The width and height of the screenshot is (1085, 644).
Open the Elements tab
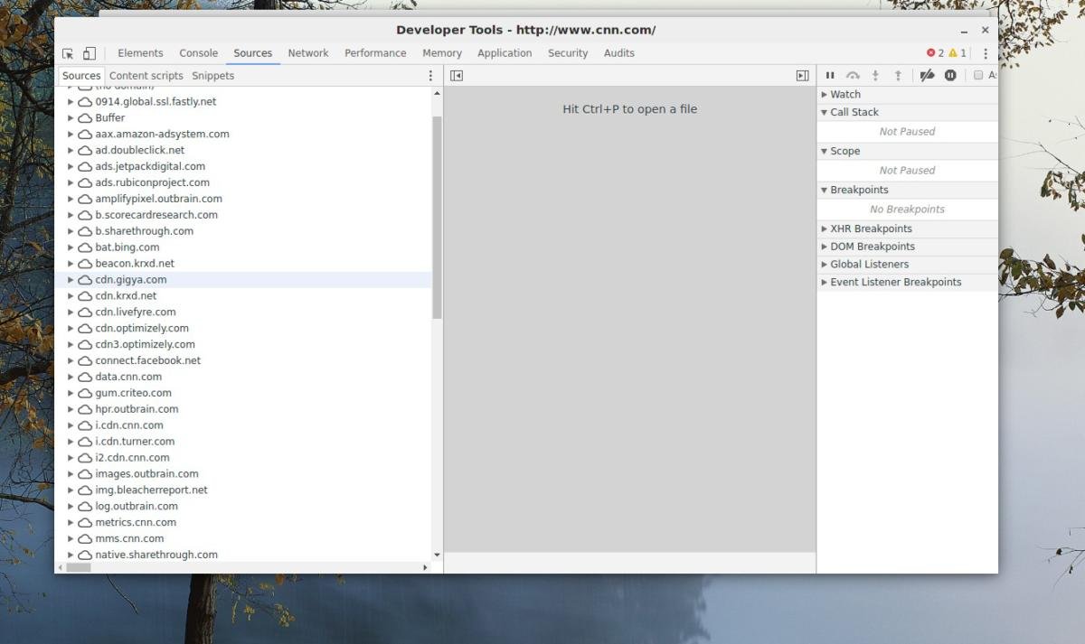pos(140,53)
